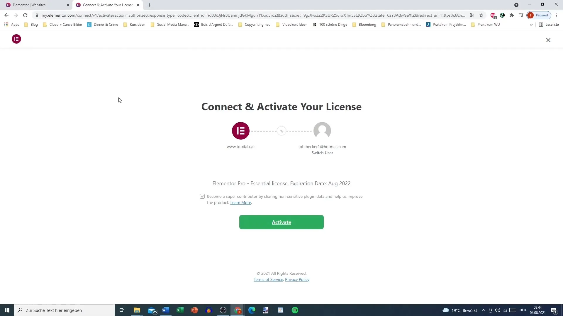Click the Elementor logo in connection diagram
The image size is (563, 316).
point(241,131)
